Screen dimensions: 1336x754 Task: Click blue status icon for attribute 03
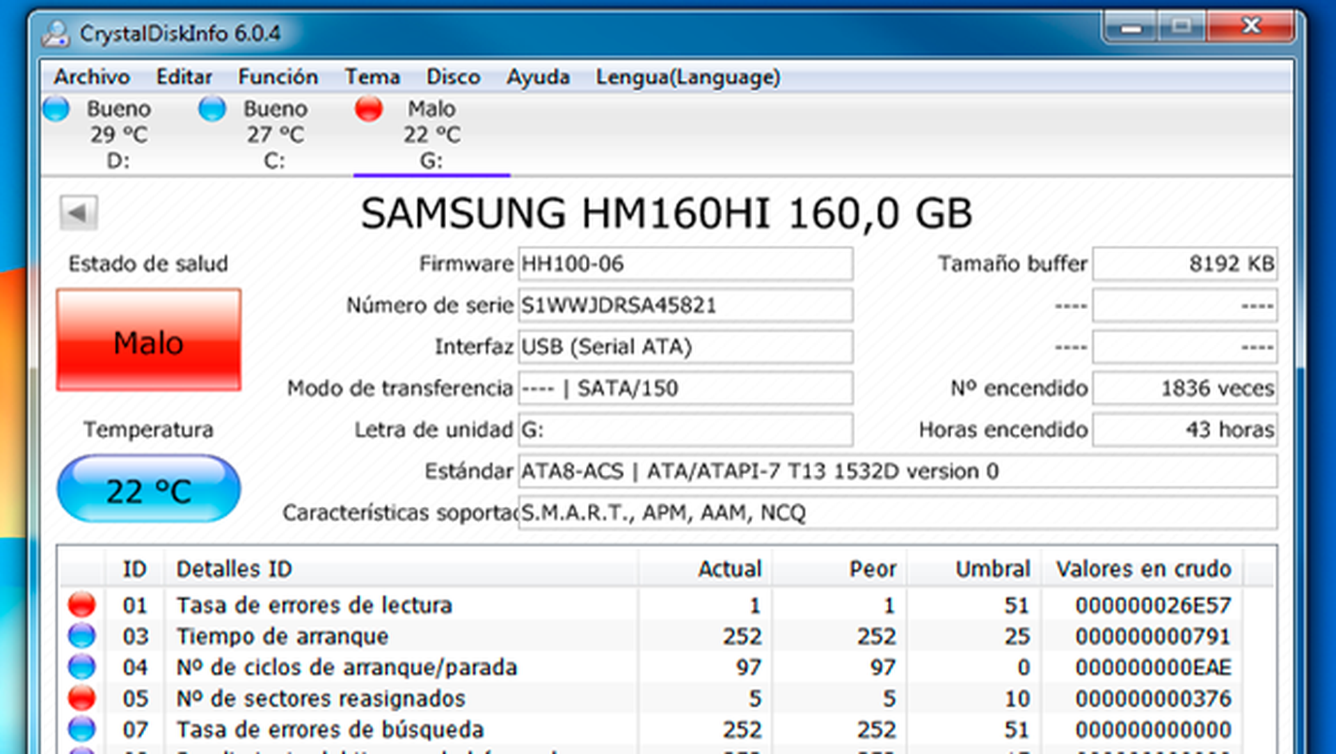pos(81,636)
